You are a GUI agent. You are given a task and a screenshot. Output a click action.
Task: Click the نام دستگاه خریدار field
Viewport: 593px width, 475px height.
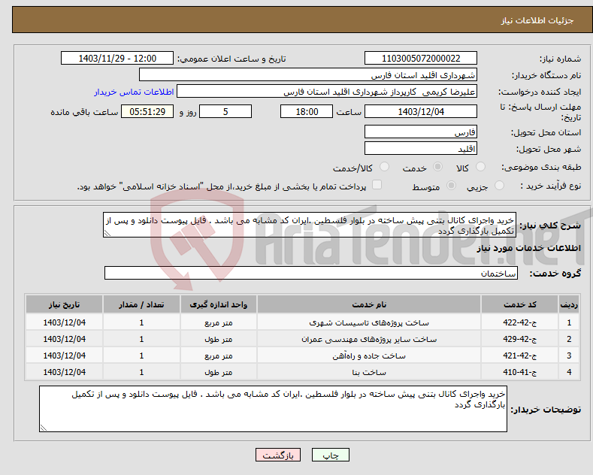(308, 75)
